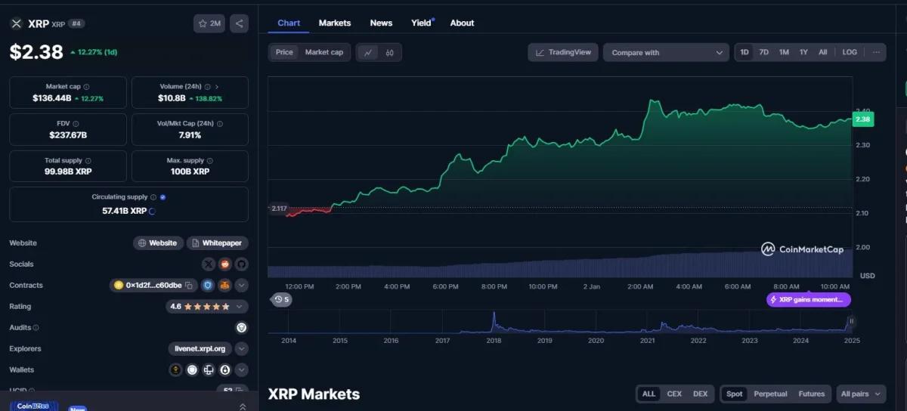
Task: Select the Perpetual markets filter
Action: [770, 394]
